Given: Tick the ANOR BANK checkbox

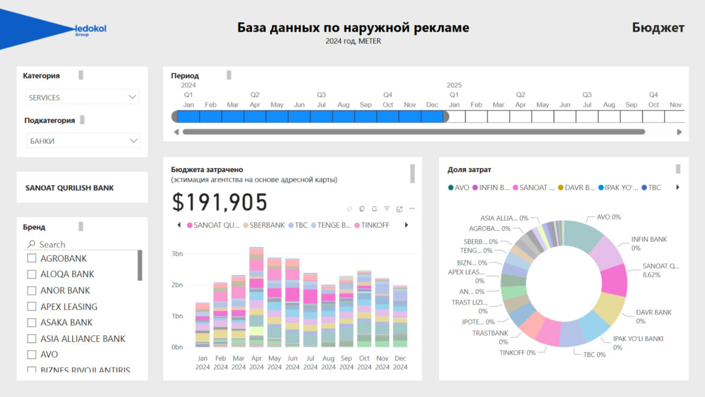Looking at the screenshot, I should click(x=32, y=290).
